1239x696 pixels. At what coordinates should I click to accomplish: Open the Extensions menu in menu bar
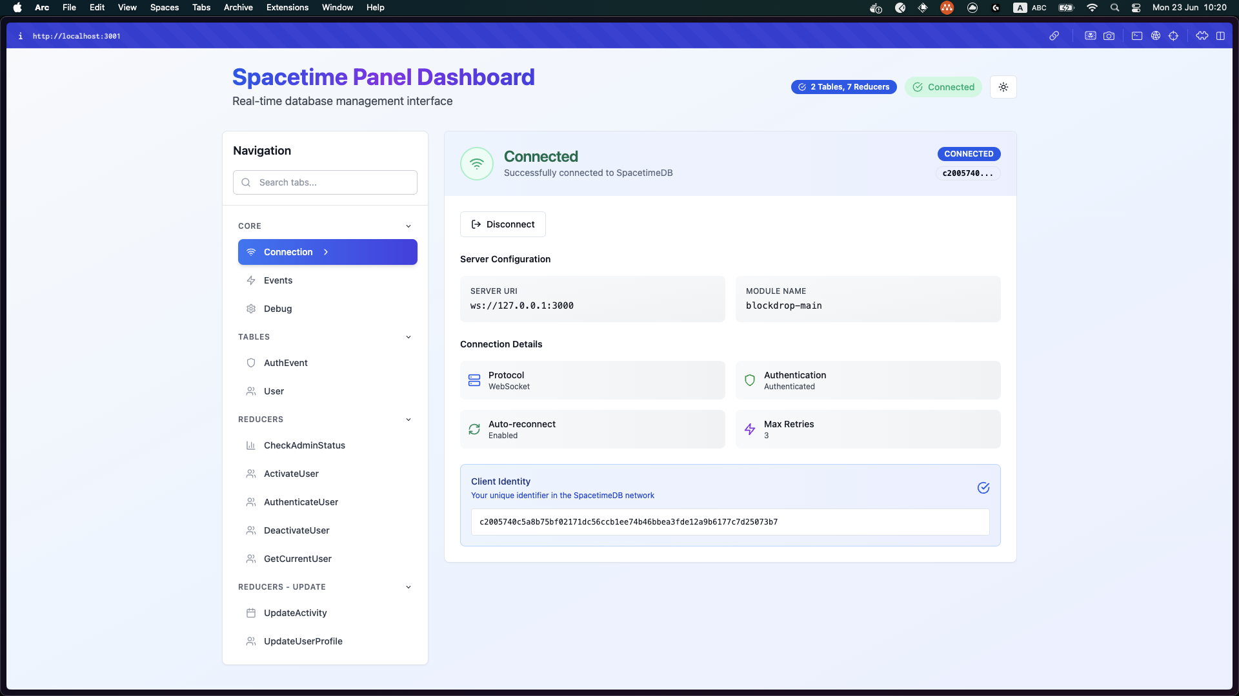point(287,7)
